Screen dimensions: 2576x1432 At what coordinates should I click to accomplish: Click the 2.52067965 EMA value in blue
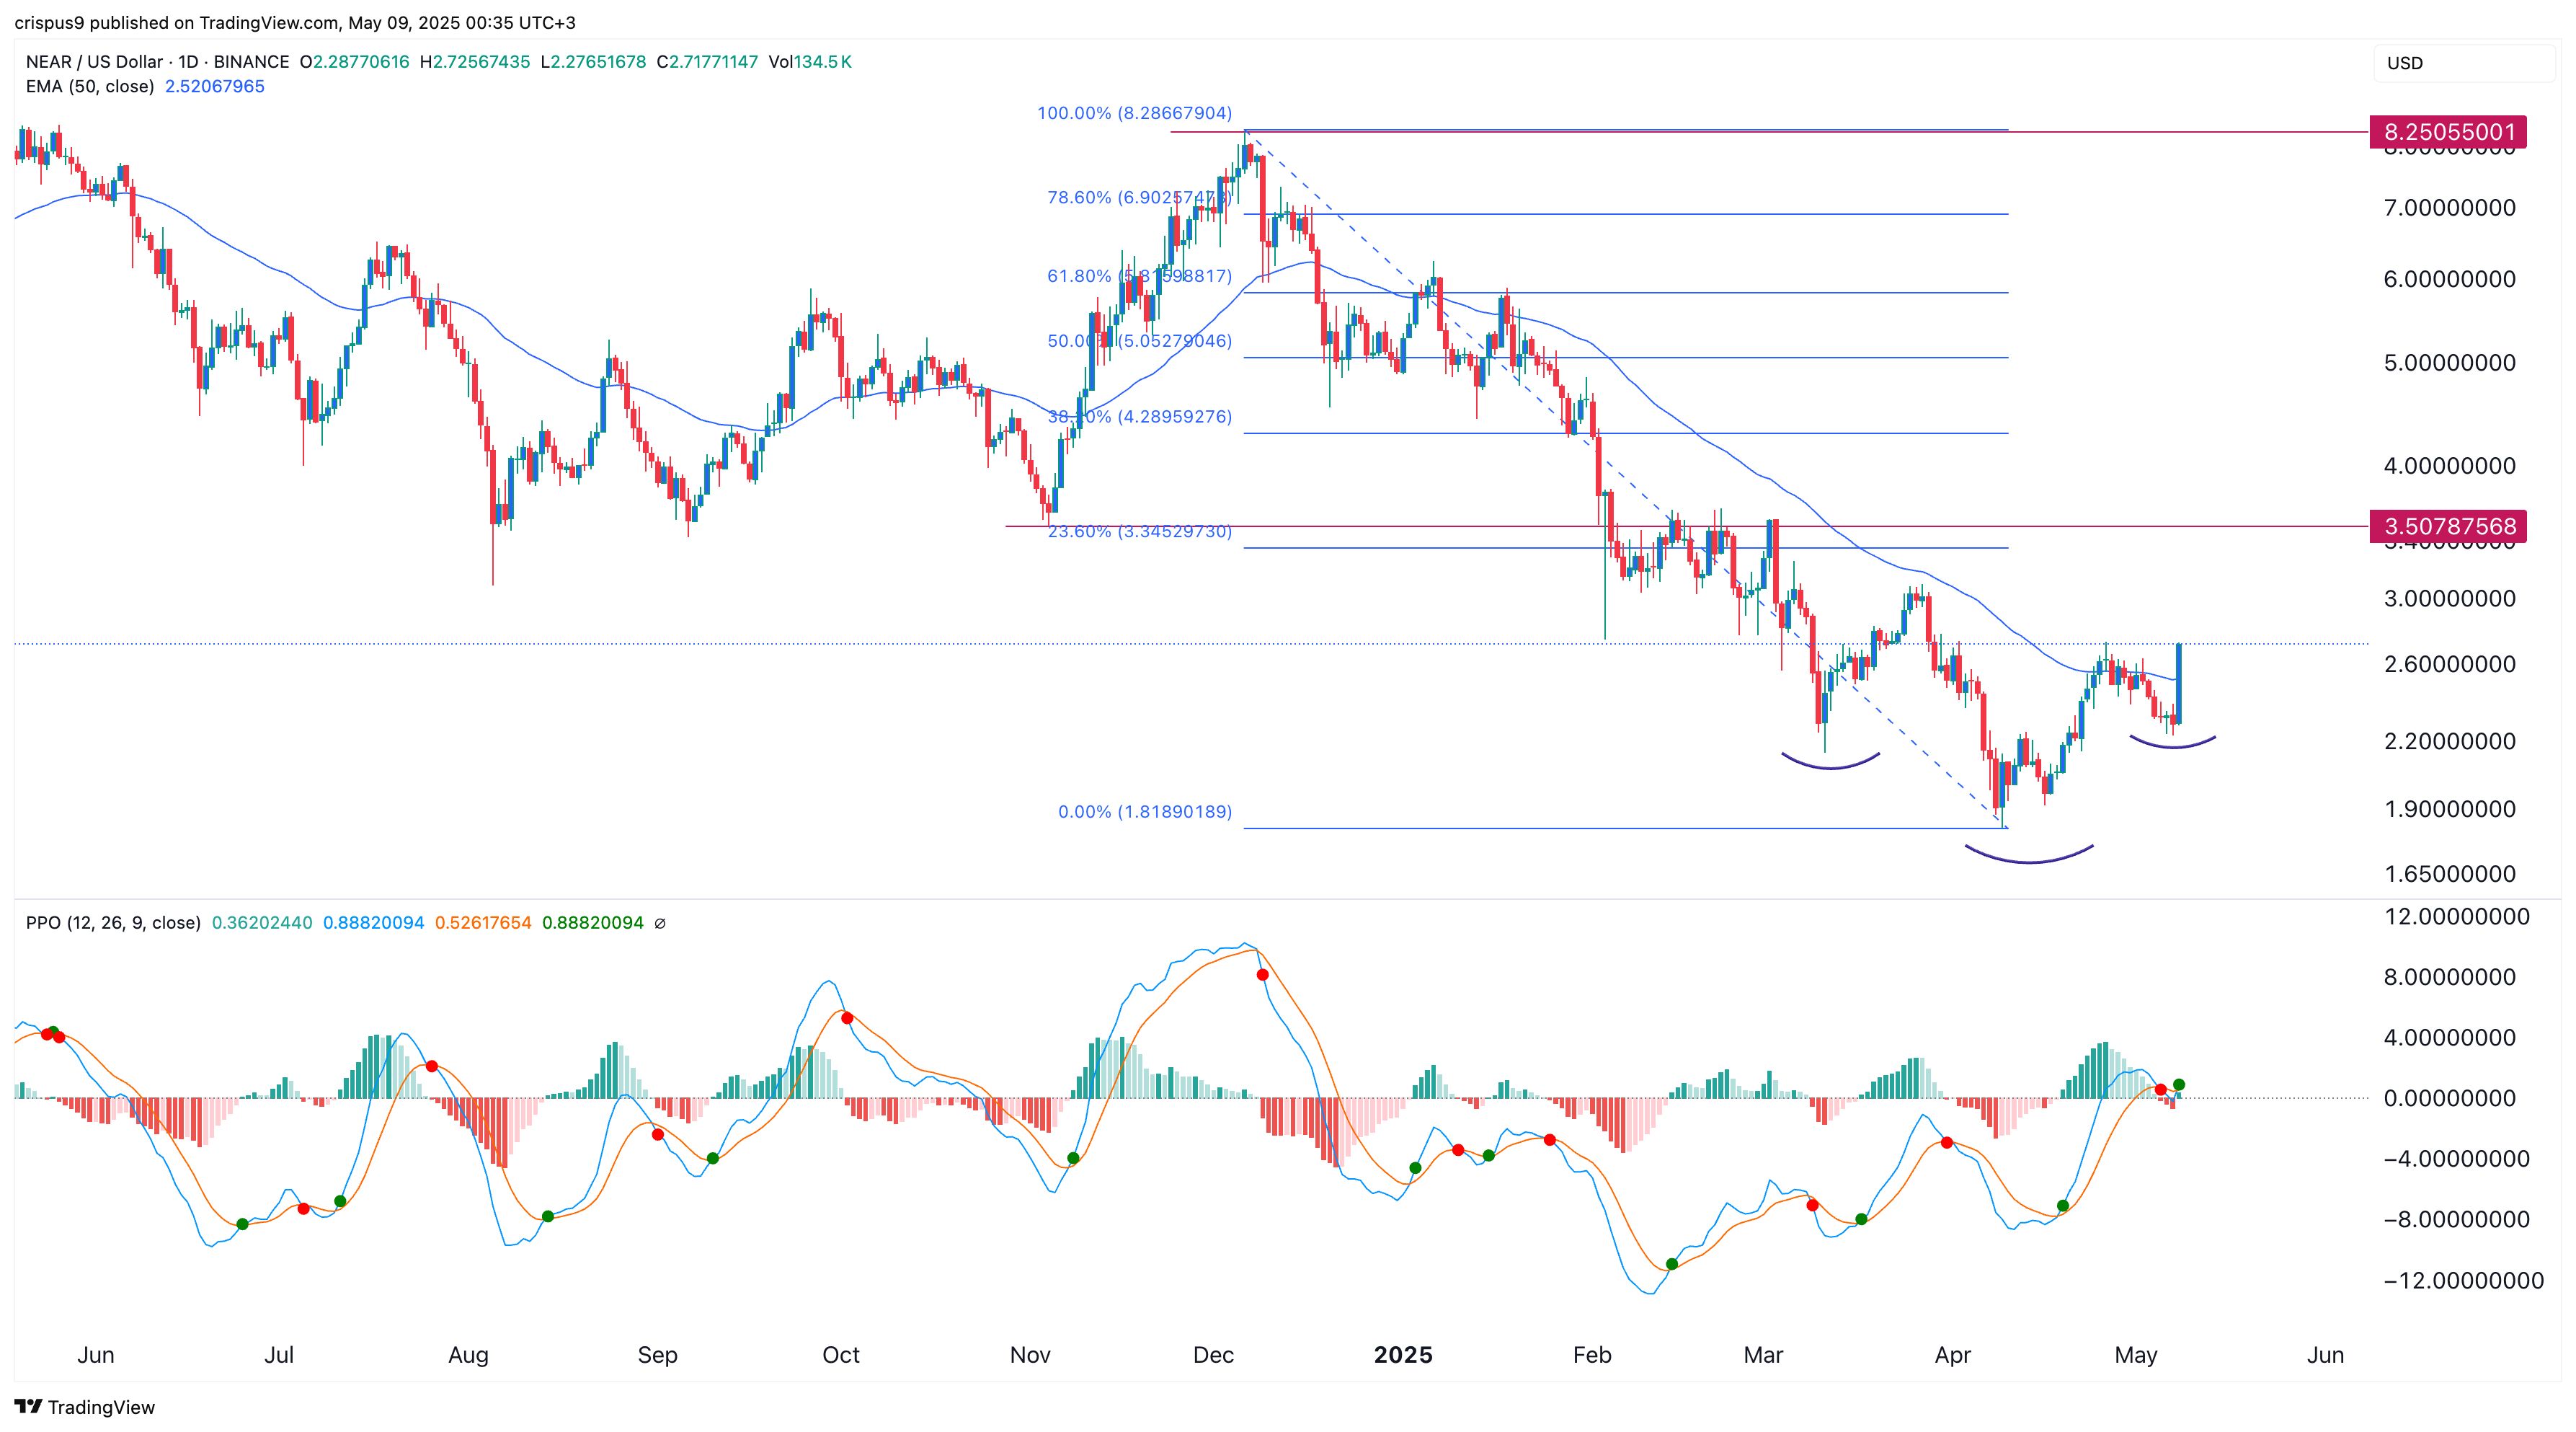pos(215,86)
